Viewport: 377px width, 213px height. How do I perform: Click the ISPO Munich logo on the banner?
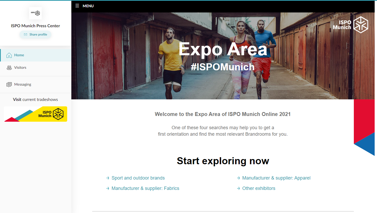point(351,24)
